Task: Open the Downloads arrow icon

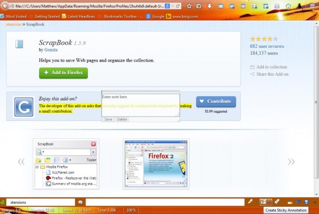Action: click(x=209, y=6)
